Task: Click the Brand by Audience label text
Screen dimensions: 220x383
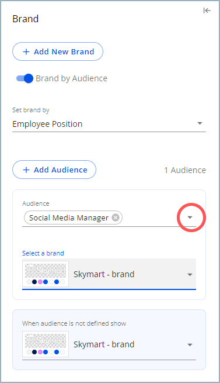Action: pyautogui.click(x=71, y=78)
